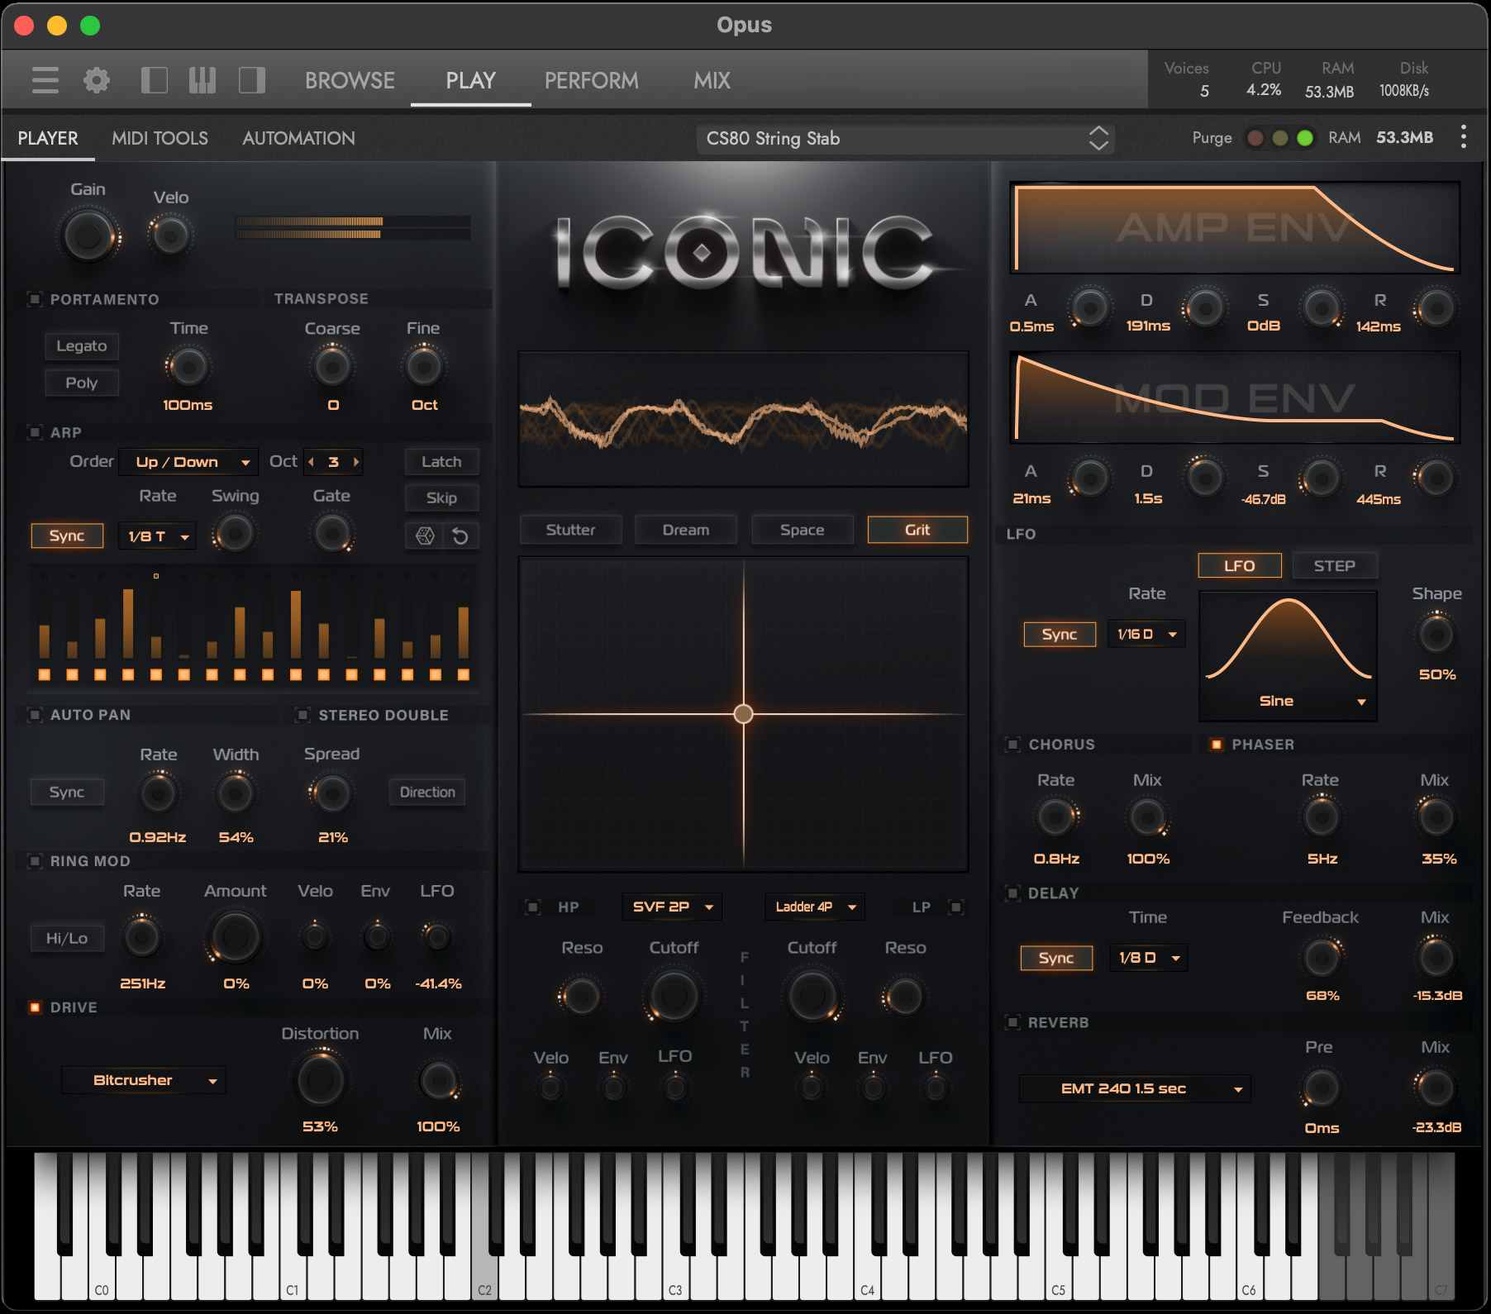
Task: Toggle the keyboard view icon in the toolbar
Action: tap(202, 79)
